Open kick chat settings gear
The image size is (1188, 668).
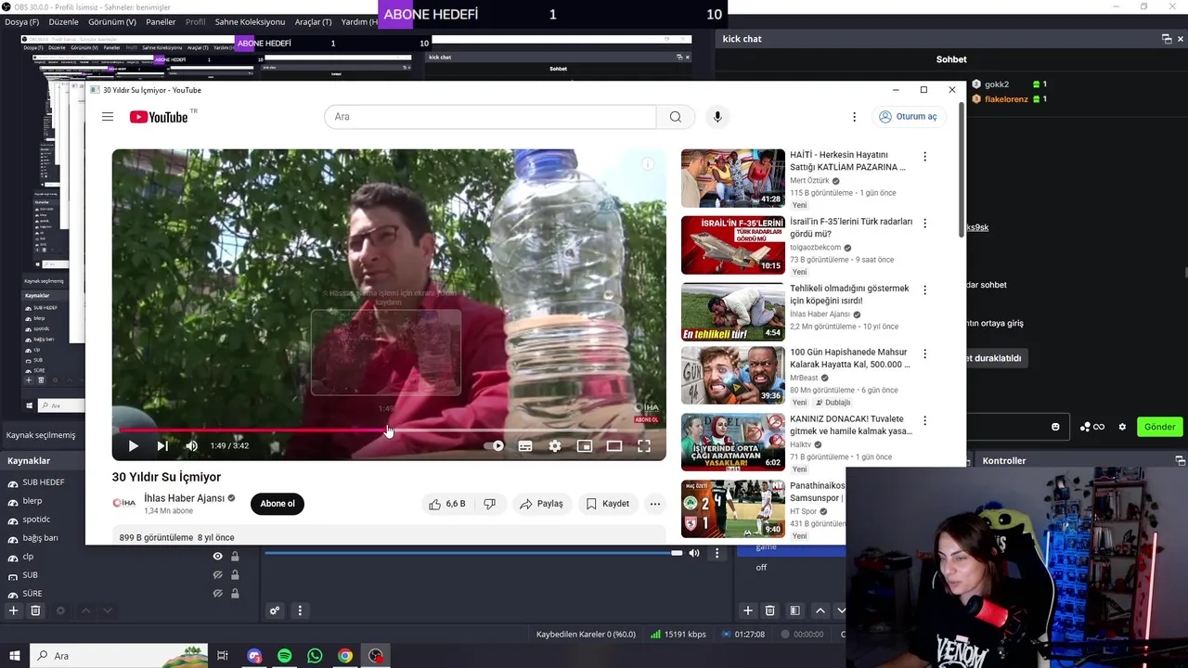point(1122,427)
